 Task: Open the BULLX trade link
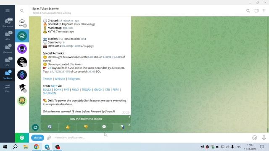click(x=47, y=89)
